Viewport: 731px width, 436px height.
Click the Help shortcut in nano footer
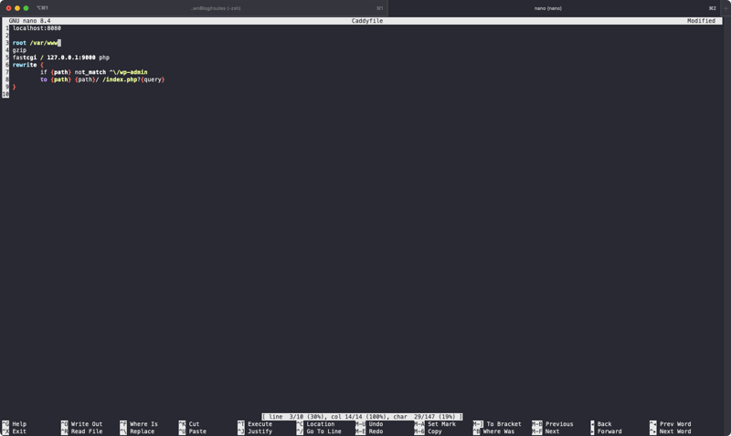coord(19,424)
